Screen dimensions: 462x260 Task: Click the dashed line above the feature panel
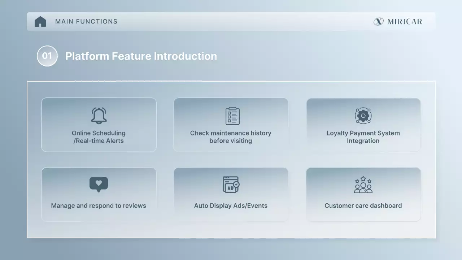(x=137, y=81)
